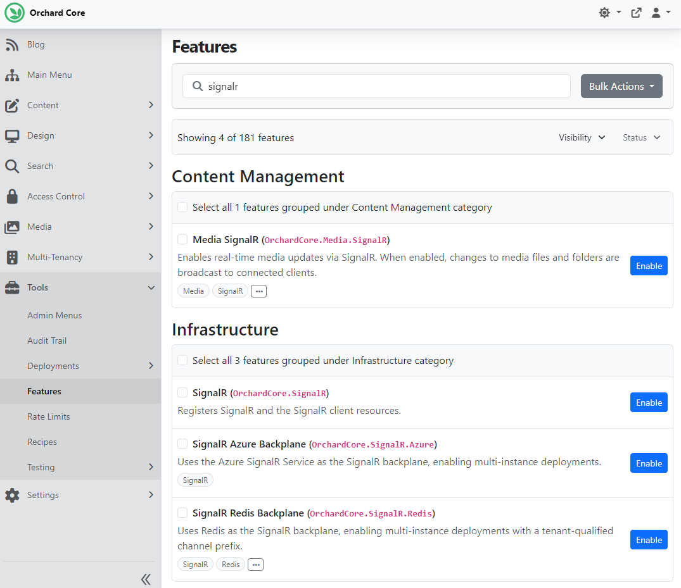Check the SignalR Redis Backplane checkbox
This screenshot has width=681, height=588.
[x=182, y=513]
